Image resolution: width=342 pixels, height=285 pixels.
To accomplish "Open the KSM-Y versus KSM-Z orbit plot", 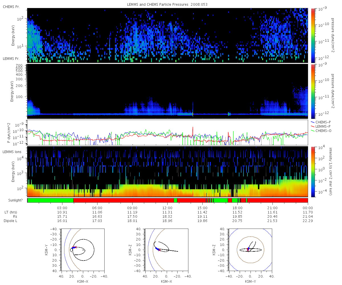I will tap(250, 249).
